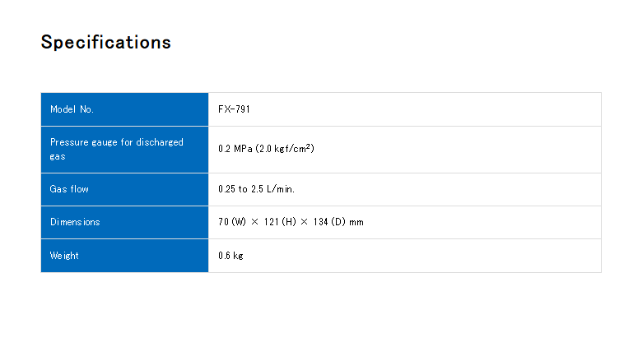Click the '2.5 L/min.' upper flow limit

272,189
